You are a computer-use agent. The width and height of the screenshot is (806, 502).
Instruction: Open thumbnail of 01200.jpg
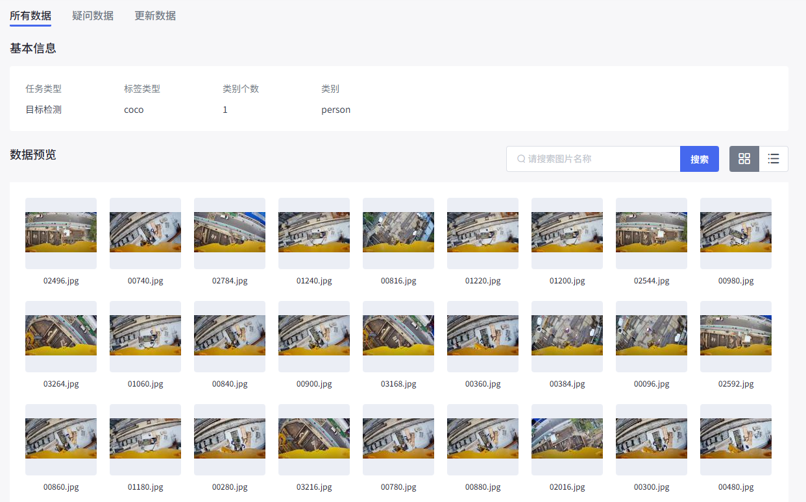pos(567,233)
